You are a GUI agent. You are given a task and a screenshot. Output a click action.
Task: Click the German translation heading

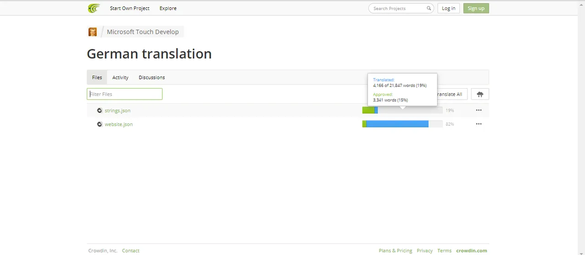149,54
